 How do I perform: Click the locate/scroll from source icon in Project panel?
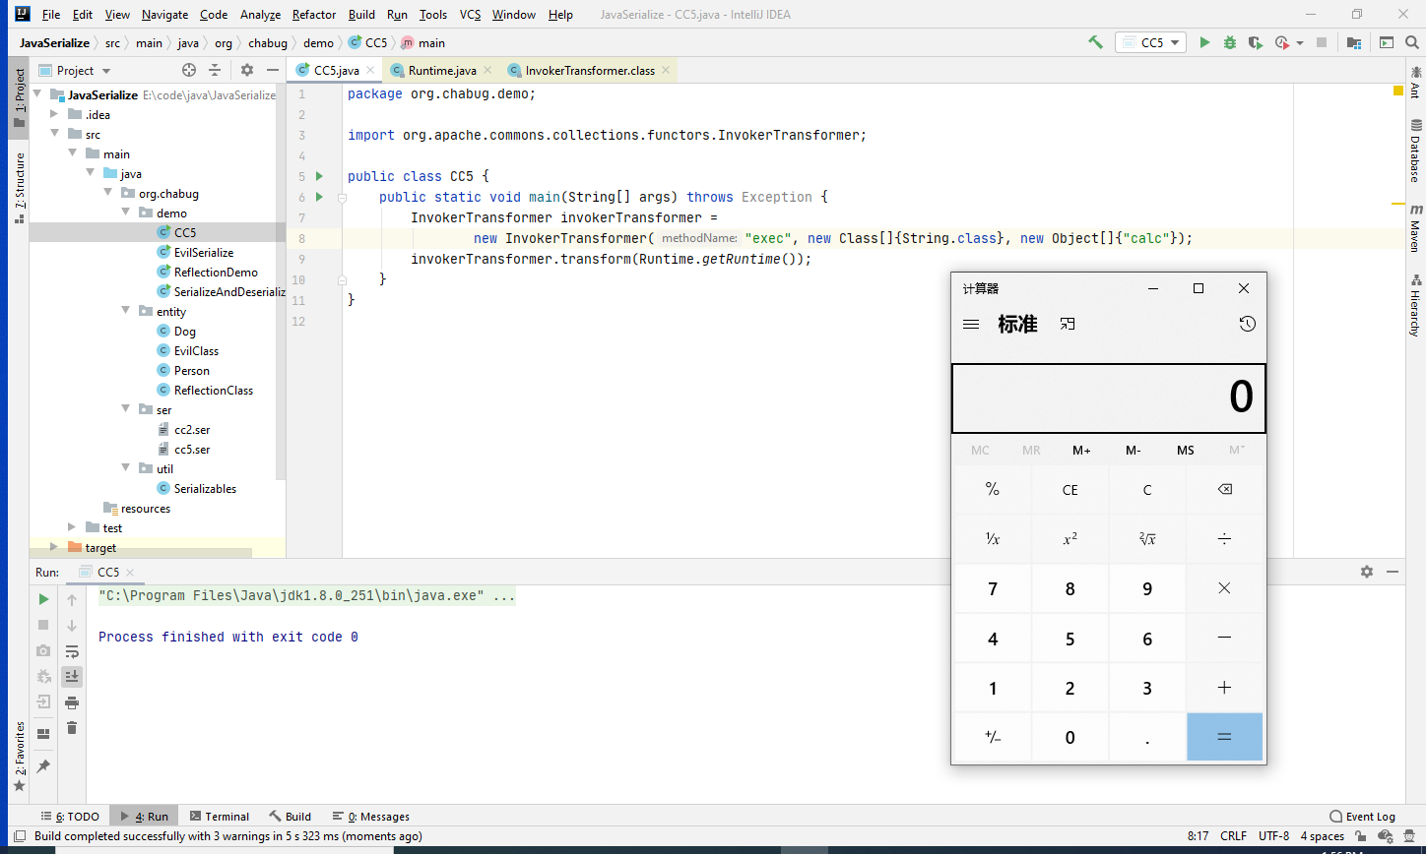pyautogui.click(x=189, y=70)
